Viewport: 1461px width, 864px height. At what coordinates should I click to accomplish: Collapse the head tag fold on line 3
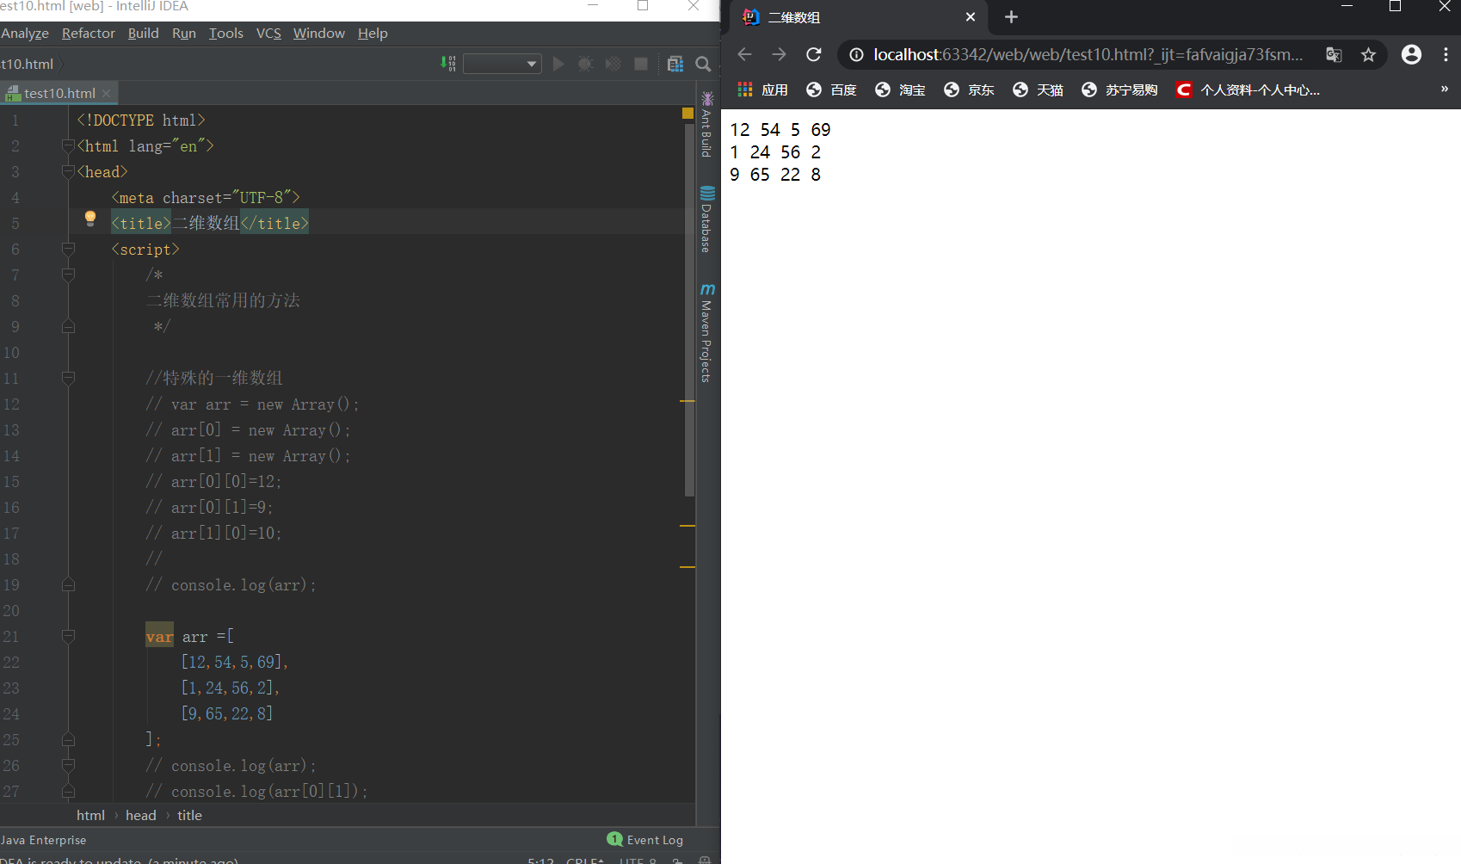tap(69, 172)
